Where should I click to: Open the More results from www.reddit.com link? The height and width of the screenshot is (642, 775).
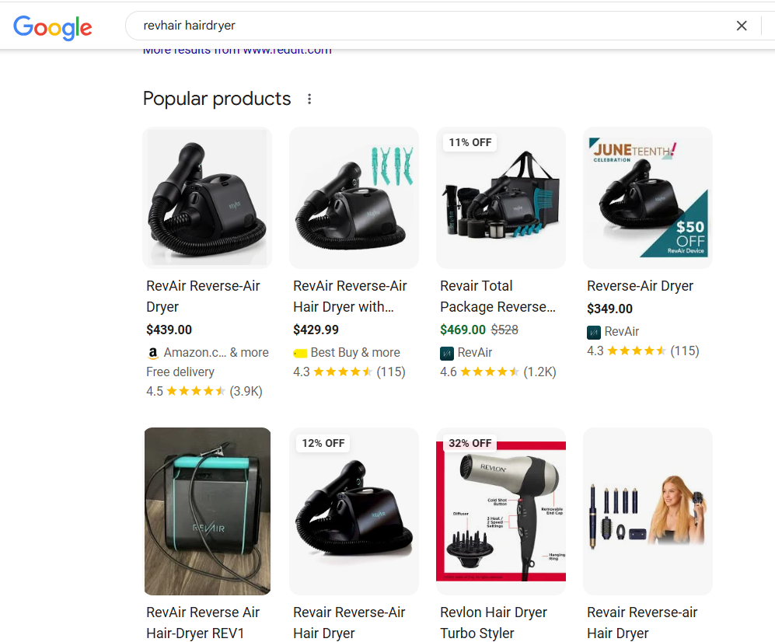pyautogui.click(x=237, y=49)
